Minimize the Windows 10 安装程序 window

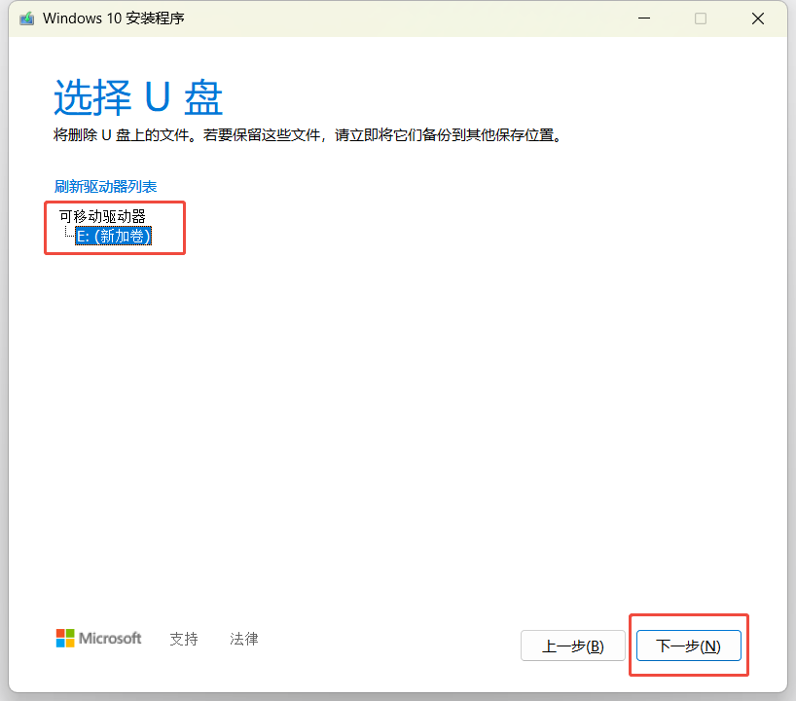pyautogui.click(x=643, y=18)
